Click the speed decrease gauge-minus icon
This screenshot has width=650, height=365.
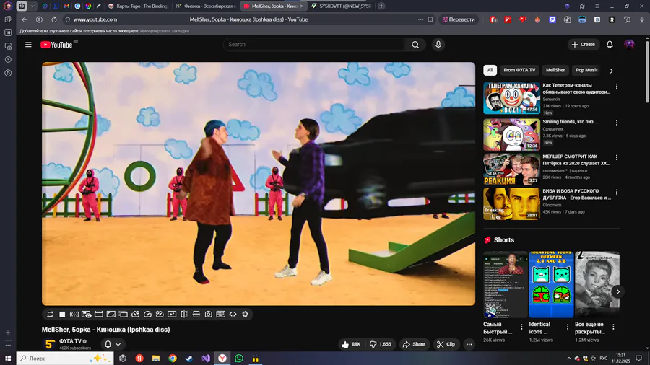click(x=135, y=315)
